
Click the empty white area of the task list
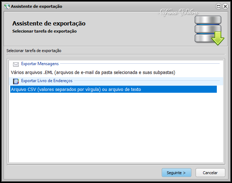(116, 127)
